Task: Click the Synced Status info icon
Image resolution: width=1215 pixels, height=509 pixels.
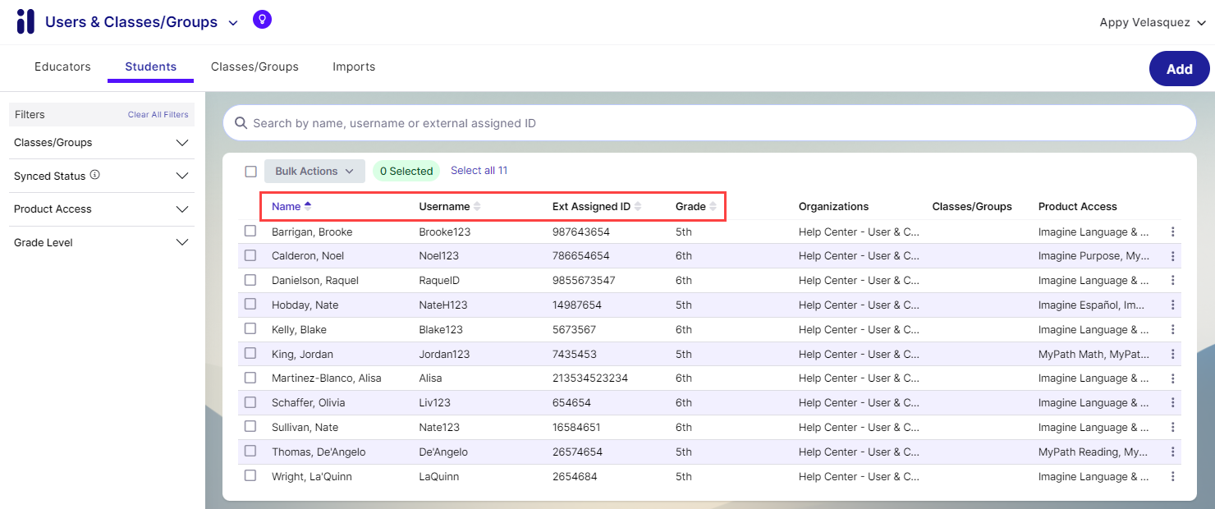Action: pyautogui.click(x=95, y=175)
